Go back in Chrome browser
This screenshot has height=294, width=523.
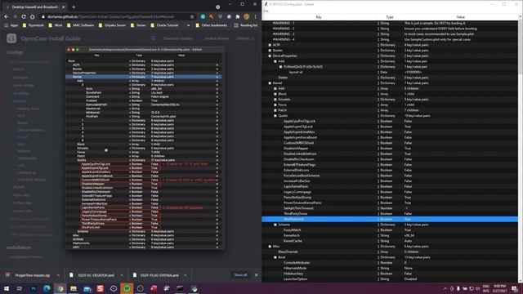tap(7, 16)
